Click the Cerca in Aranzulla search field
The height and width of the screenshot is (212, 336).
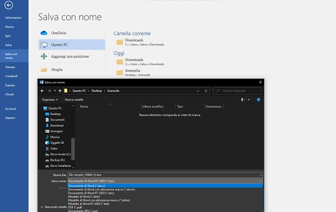tap(237, 91)
